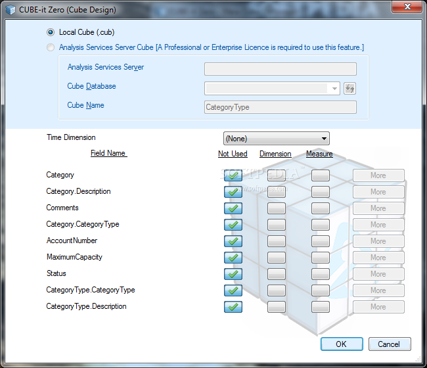Open the Time Dimension dropdown
The height and width of the screenshot is (368, 427).
[276, 139]
